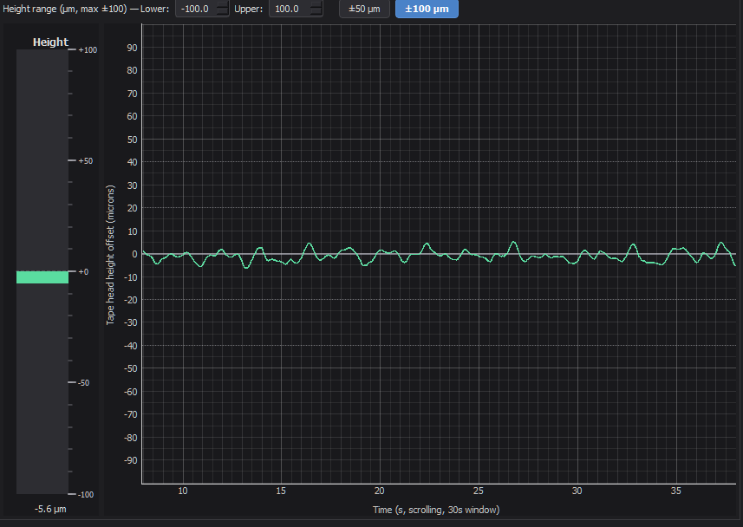The image size is (743, 527).
Task: Click the 35 tick on time axis
Action: 675,491
